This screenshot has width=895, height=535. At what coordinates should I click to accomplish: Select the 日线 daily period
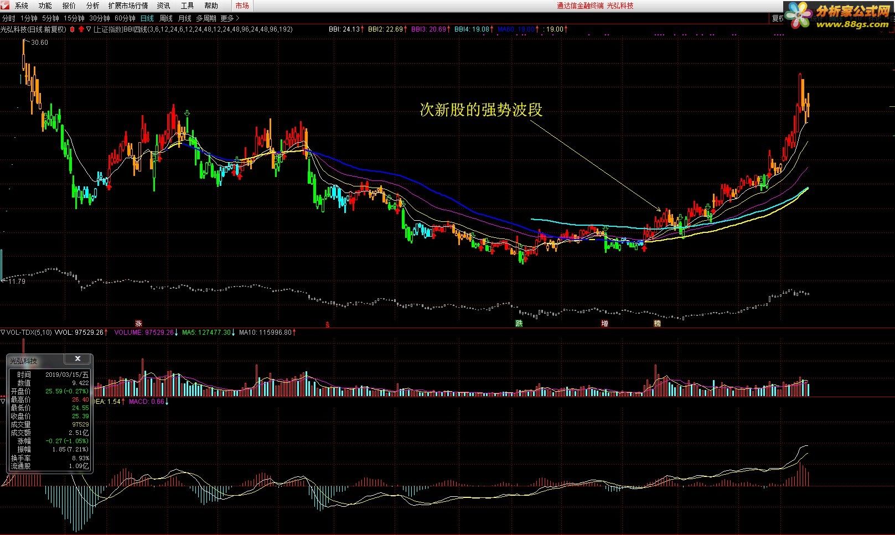coord(147,19)
